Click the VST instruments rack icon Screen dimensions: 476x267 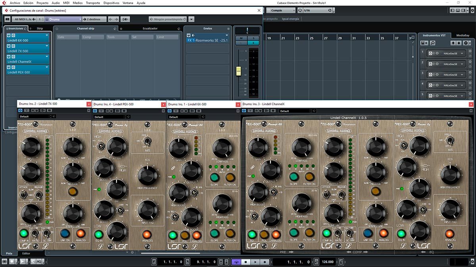(424, 43)
